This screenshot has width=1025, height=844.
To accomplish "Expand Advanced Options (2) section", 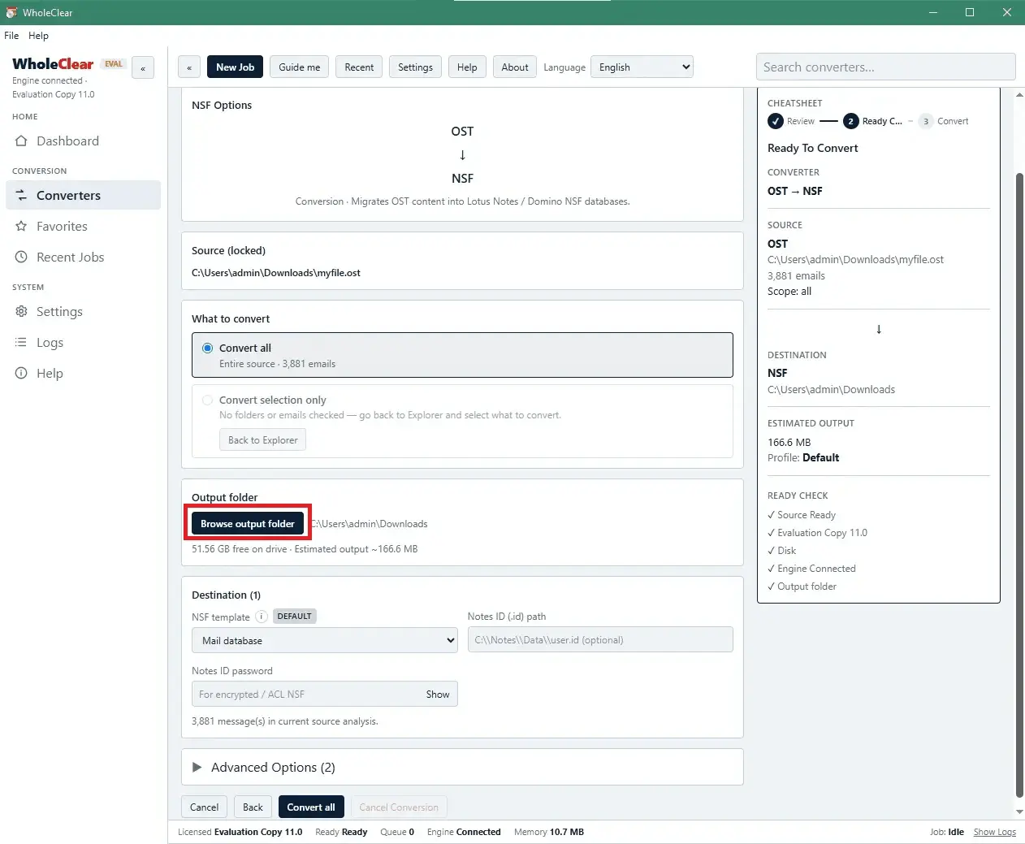I will tap(462, 767).
